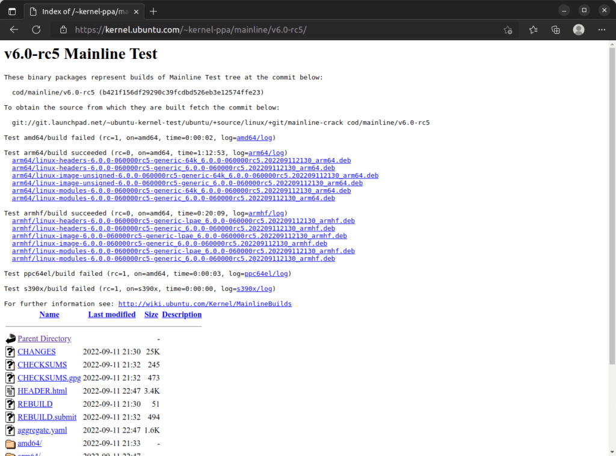The image size is (616, 456).
Task: Open the Parent Directory link
Action: (45, 339)
